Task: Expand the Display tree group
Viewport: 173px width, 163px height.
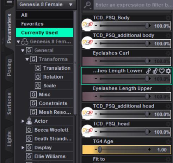Action: click(x=23, y=148)
